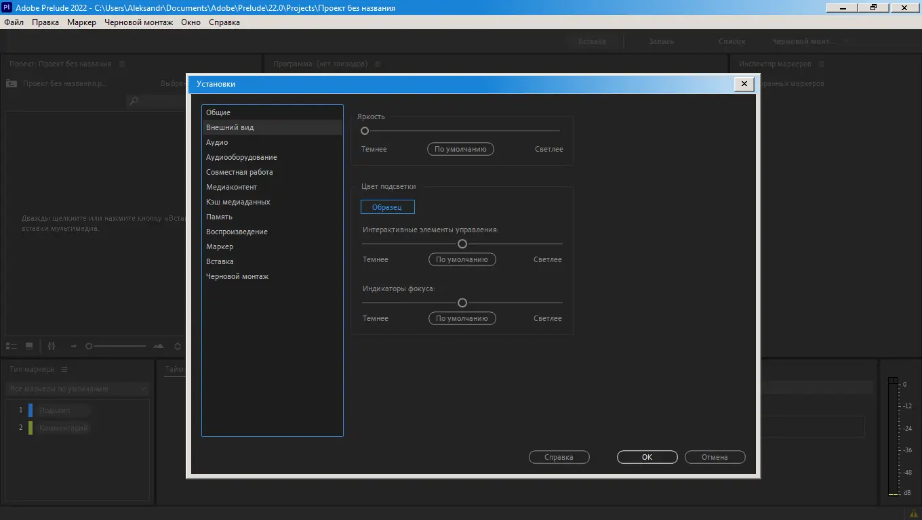Open the Маркер menu in menu bar
The height and width of the screenshot is (520, 922).
[x=81, y=22]
